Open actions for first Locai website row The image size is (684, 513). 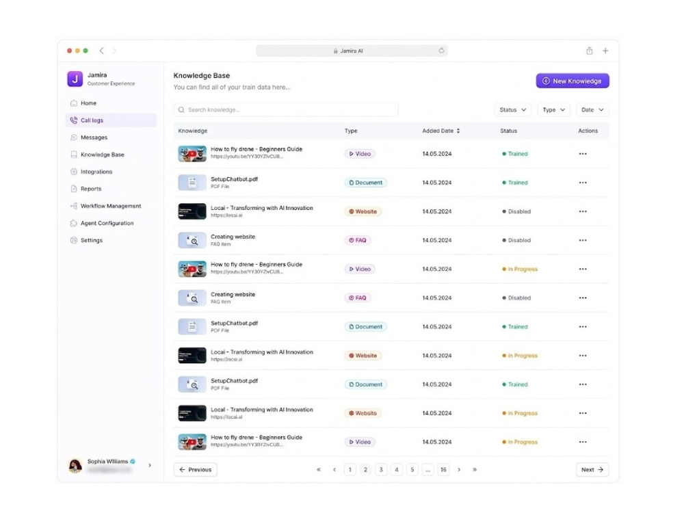tap(583, 211)
